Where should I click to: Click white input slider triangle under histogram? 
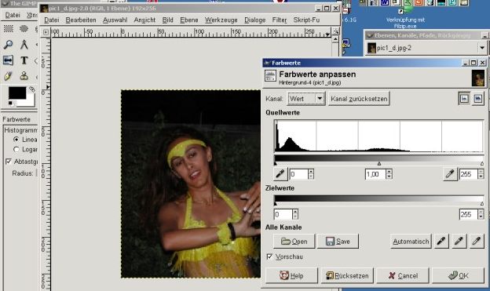[482, 164]
